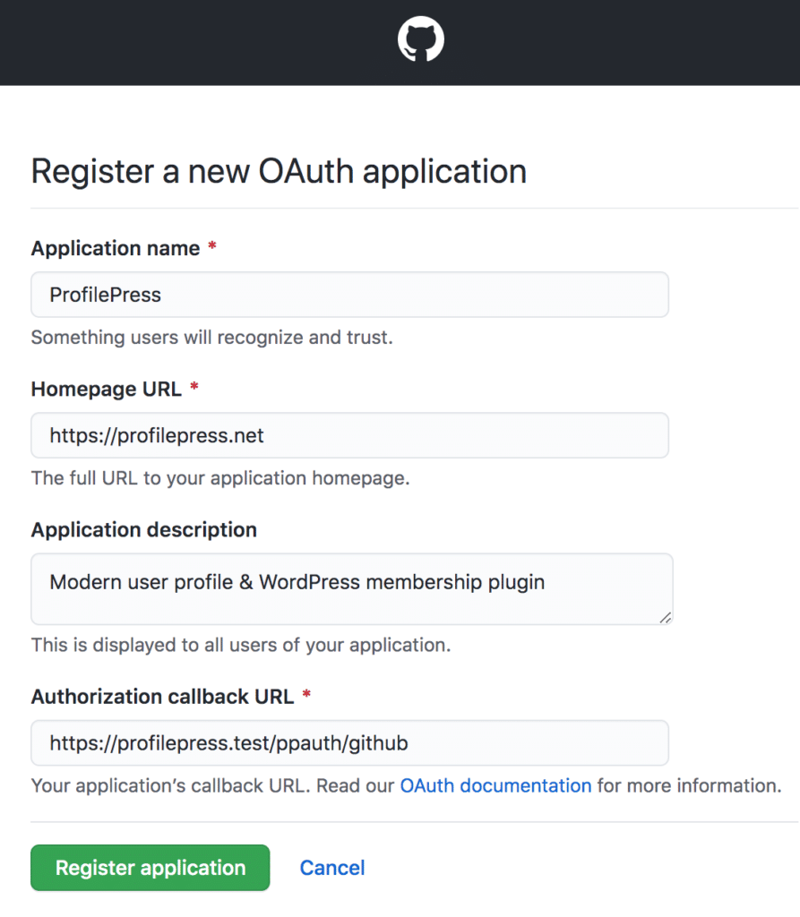Click the GitHub Octocat logo

(x=421, y=39)
